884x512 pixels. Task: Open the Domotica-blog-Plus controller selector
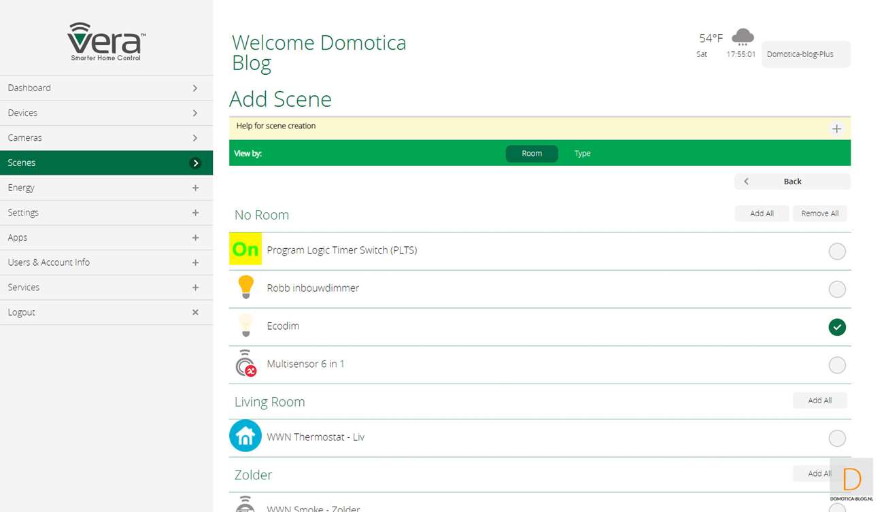(x=806, y=54)
